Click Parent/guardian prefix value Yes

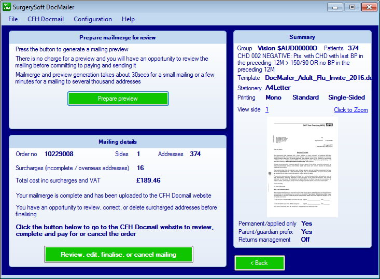pos(306,232)
